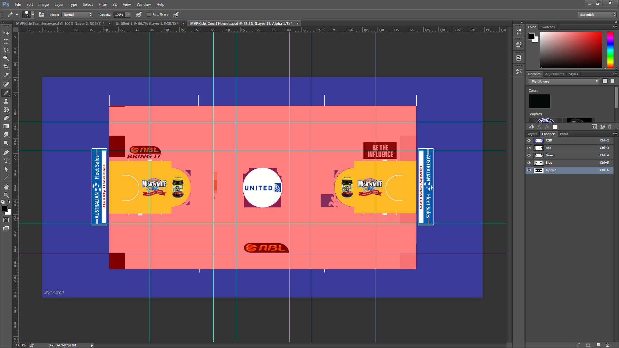This screenshot has height=348, width=619.
Task: Toggle visibility of Green channel
Action: pyautogui.click(x=529, y=155)
